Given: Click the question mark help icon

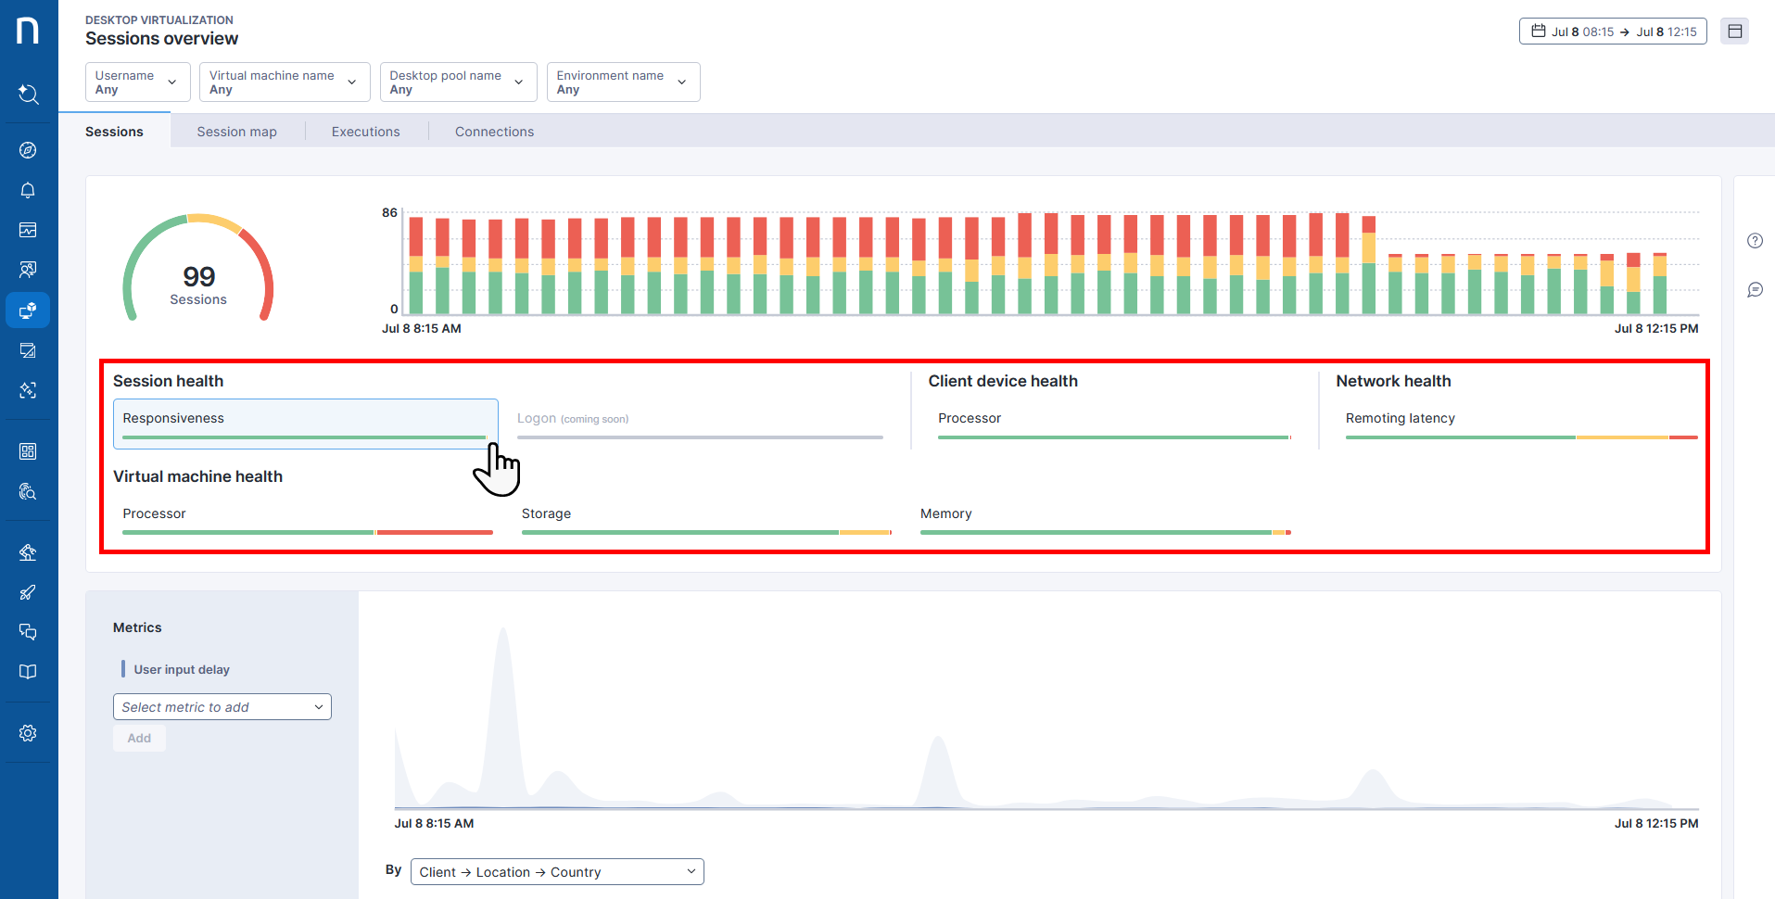Looking at the screenshot, I should point(1755,241).
